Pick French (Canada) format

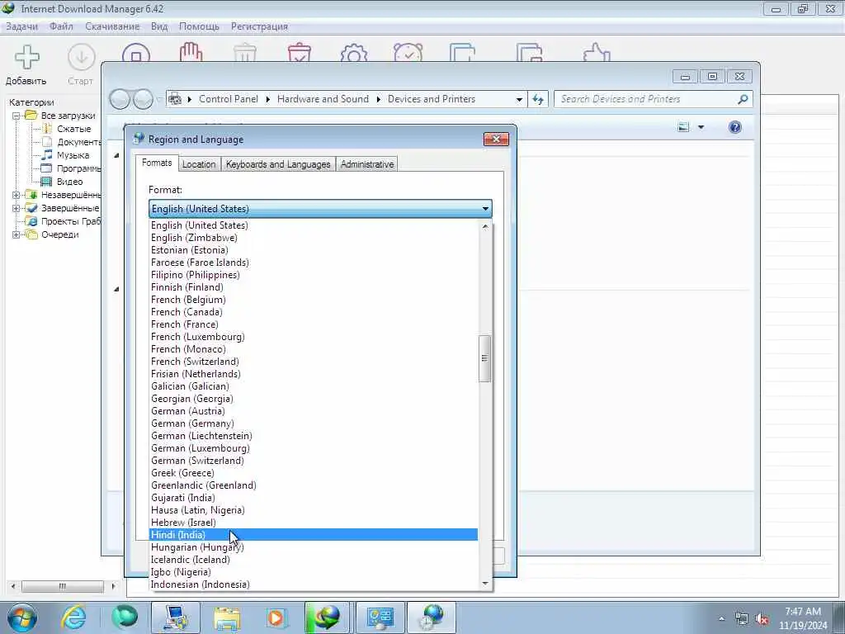click(314, 312)
